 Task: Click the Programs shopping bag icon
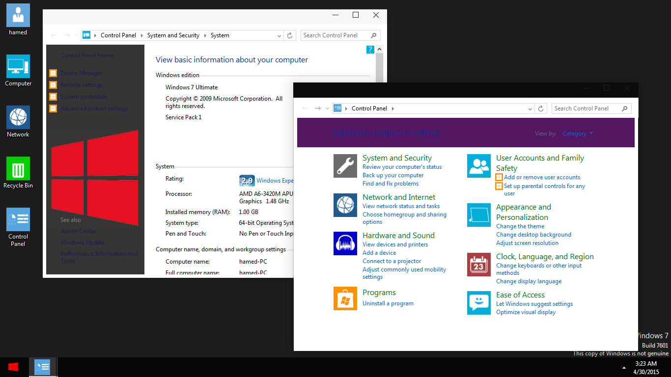point(345,298)
